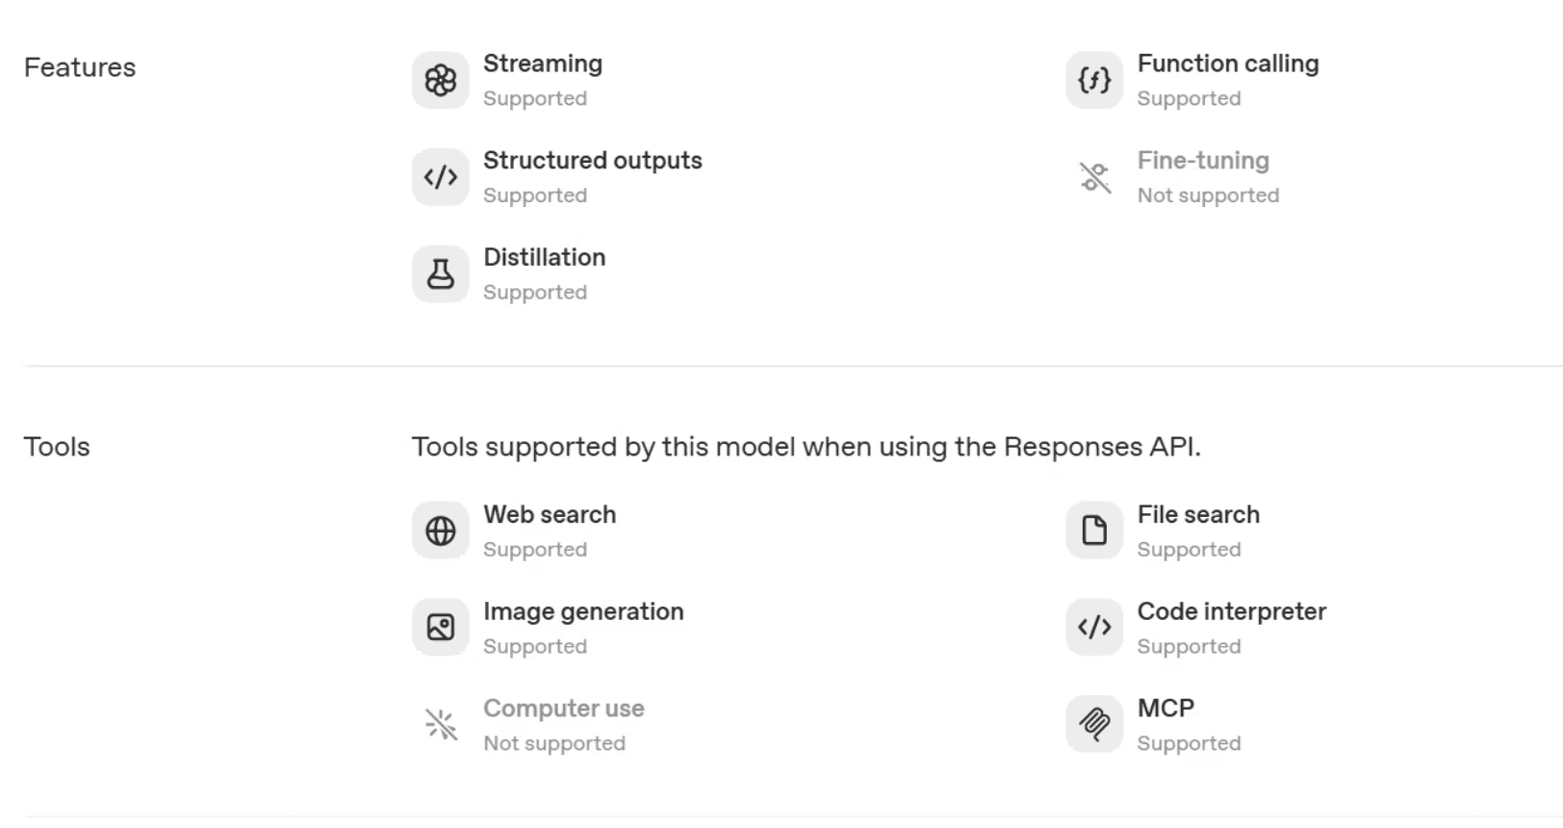The width and height of the screenshot is (1563, 828).
Task: Click the Function calling braces icon
Action: click(1094, 80)
